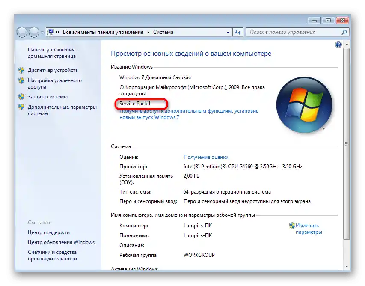Open «Дополнительные параметры системы» link
The width and height of the screenshot is (365, 286).
click(x=62, y=110)
